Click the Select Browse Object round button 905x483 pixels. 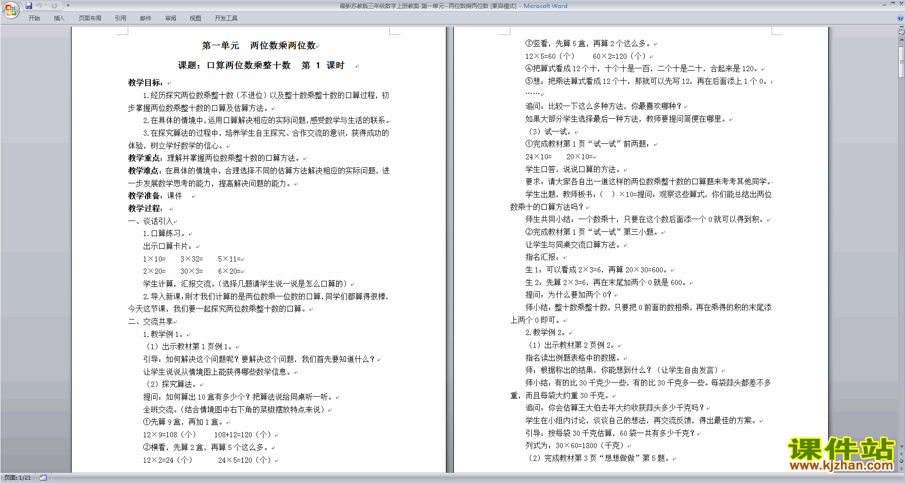pos(901,461)
